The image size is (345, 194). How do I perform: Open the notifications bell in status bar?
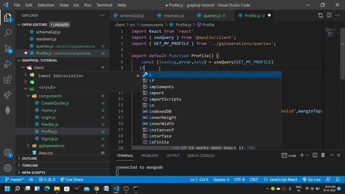338,179
